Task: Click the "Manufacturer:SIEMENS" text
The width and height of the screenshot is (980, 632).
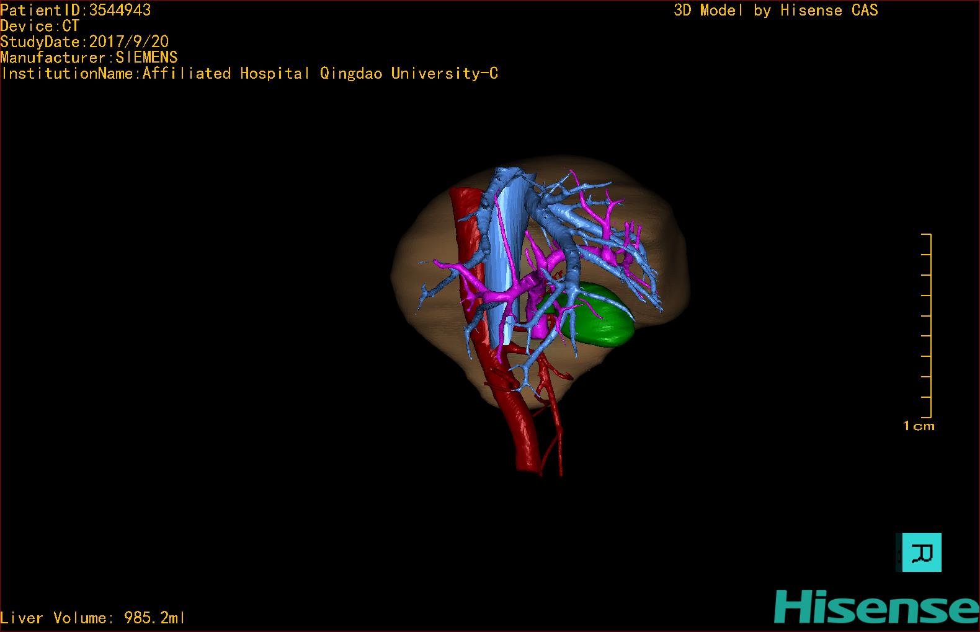Action: pyautogui.click(x=89, y=58)
